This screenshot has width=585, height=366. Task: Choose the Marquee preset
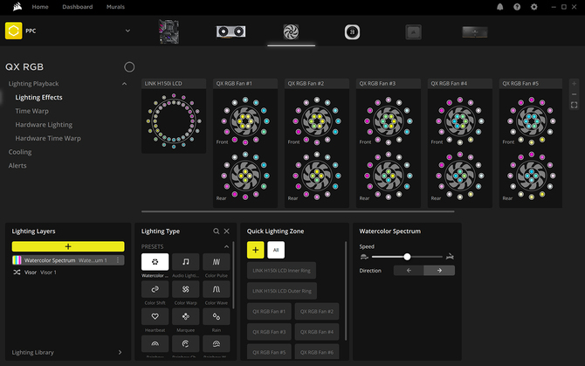click(185, 316)
